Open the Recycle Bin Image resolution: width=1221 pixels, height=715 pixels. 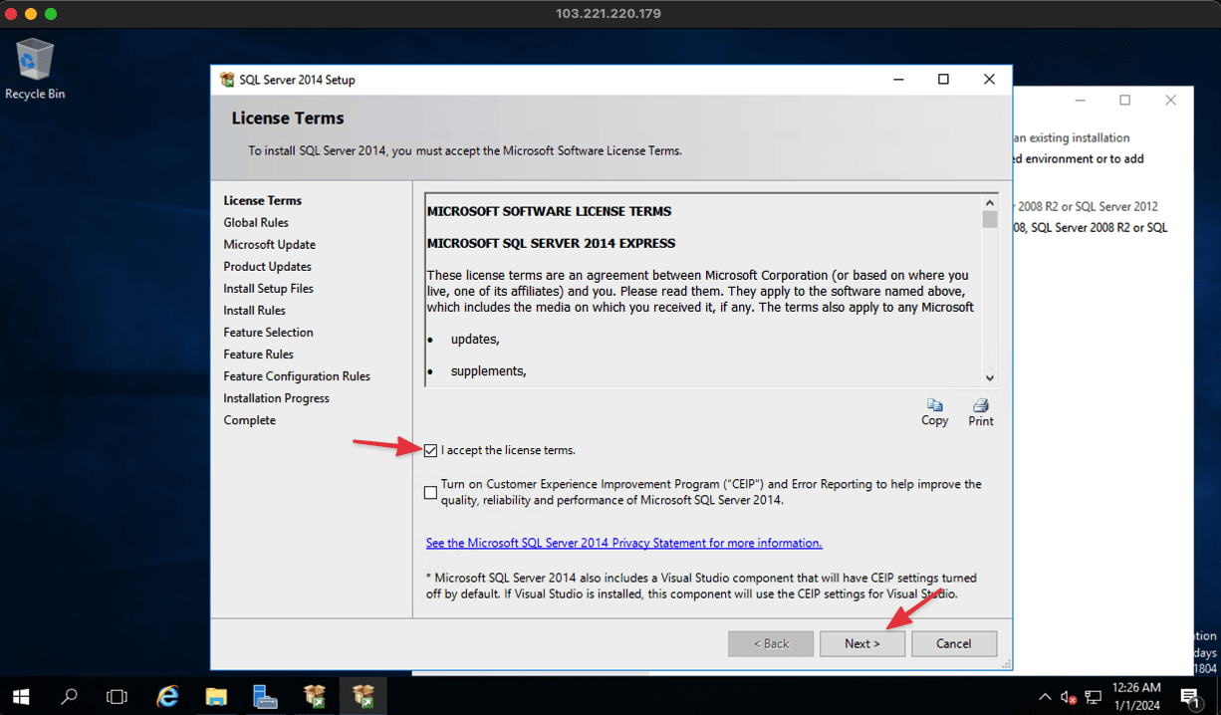point(34,60)
